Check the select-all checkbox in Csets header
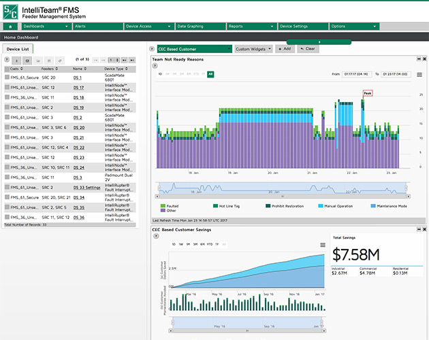This screenshot has width=429, height=340. pos(7,69)
